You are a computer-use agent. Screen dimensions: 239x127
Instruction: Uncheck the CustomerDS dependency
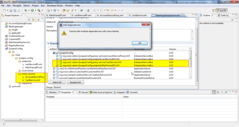54,72
